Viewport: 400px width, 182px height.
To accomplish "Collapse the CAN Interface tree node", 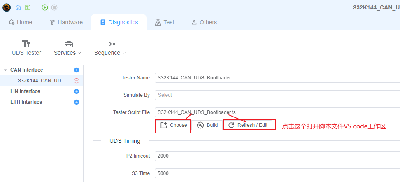I will tap(5, 70).
